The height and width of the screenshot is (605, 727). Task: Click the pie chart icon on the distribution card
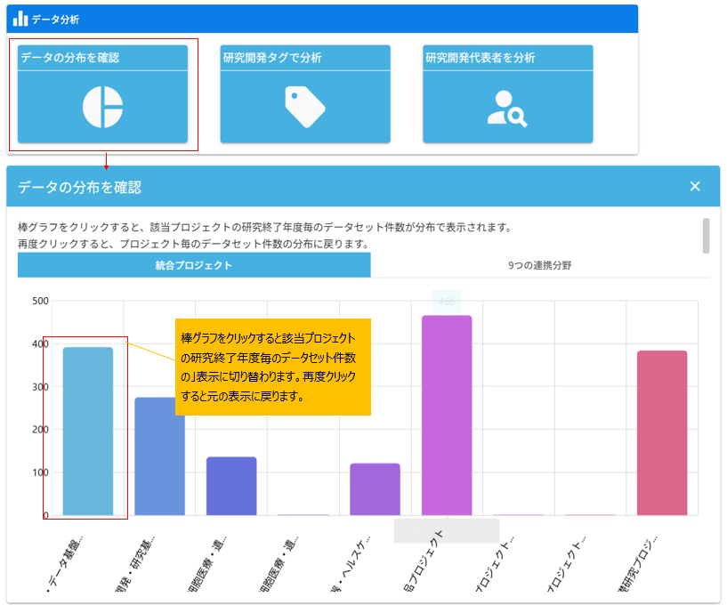coord(102,107)
